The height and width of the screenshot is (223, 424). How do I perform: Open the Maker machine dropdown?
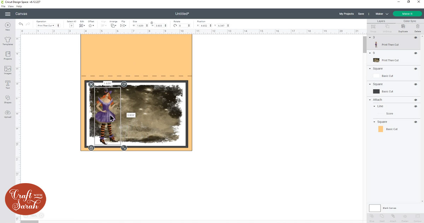click(382, 14)
